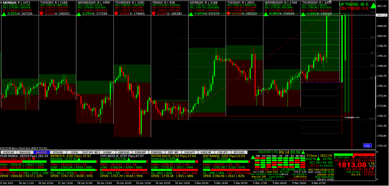
Task: Click the red down arrow beside 0.24% Tuesday
Action: (41, 14)
